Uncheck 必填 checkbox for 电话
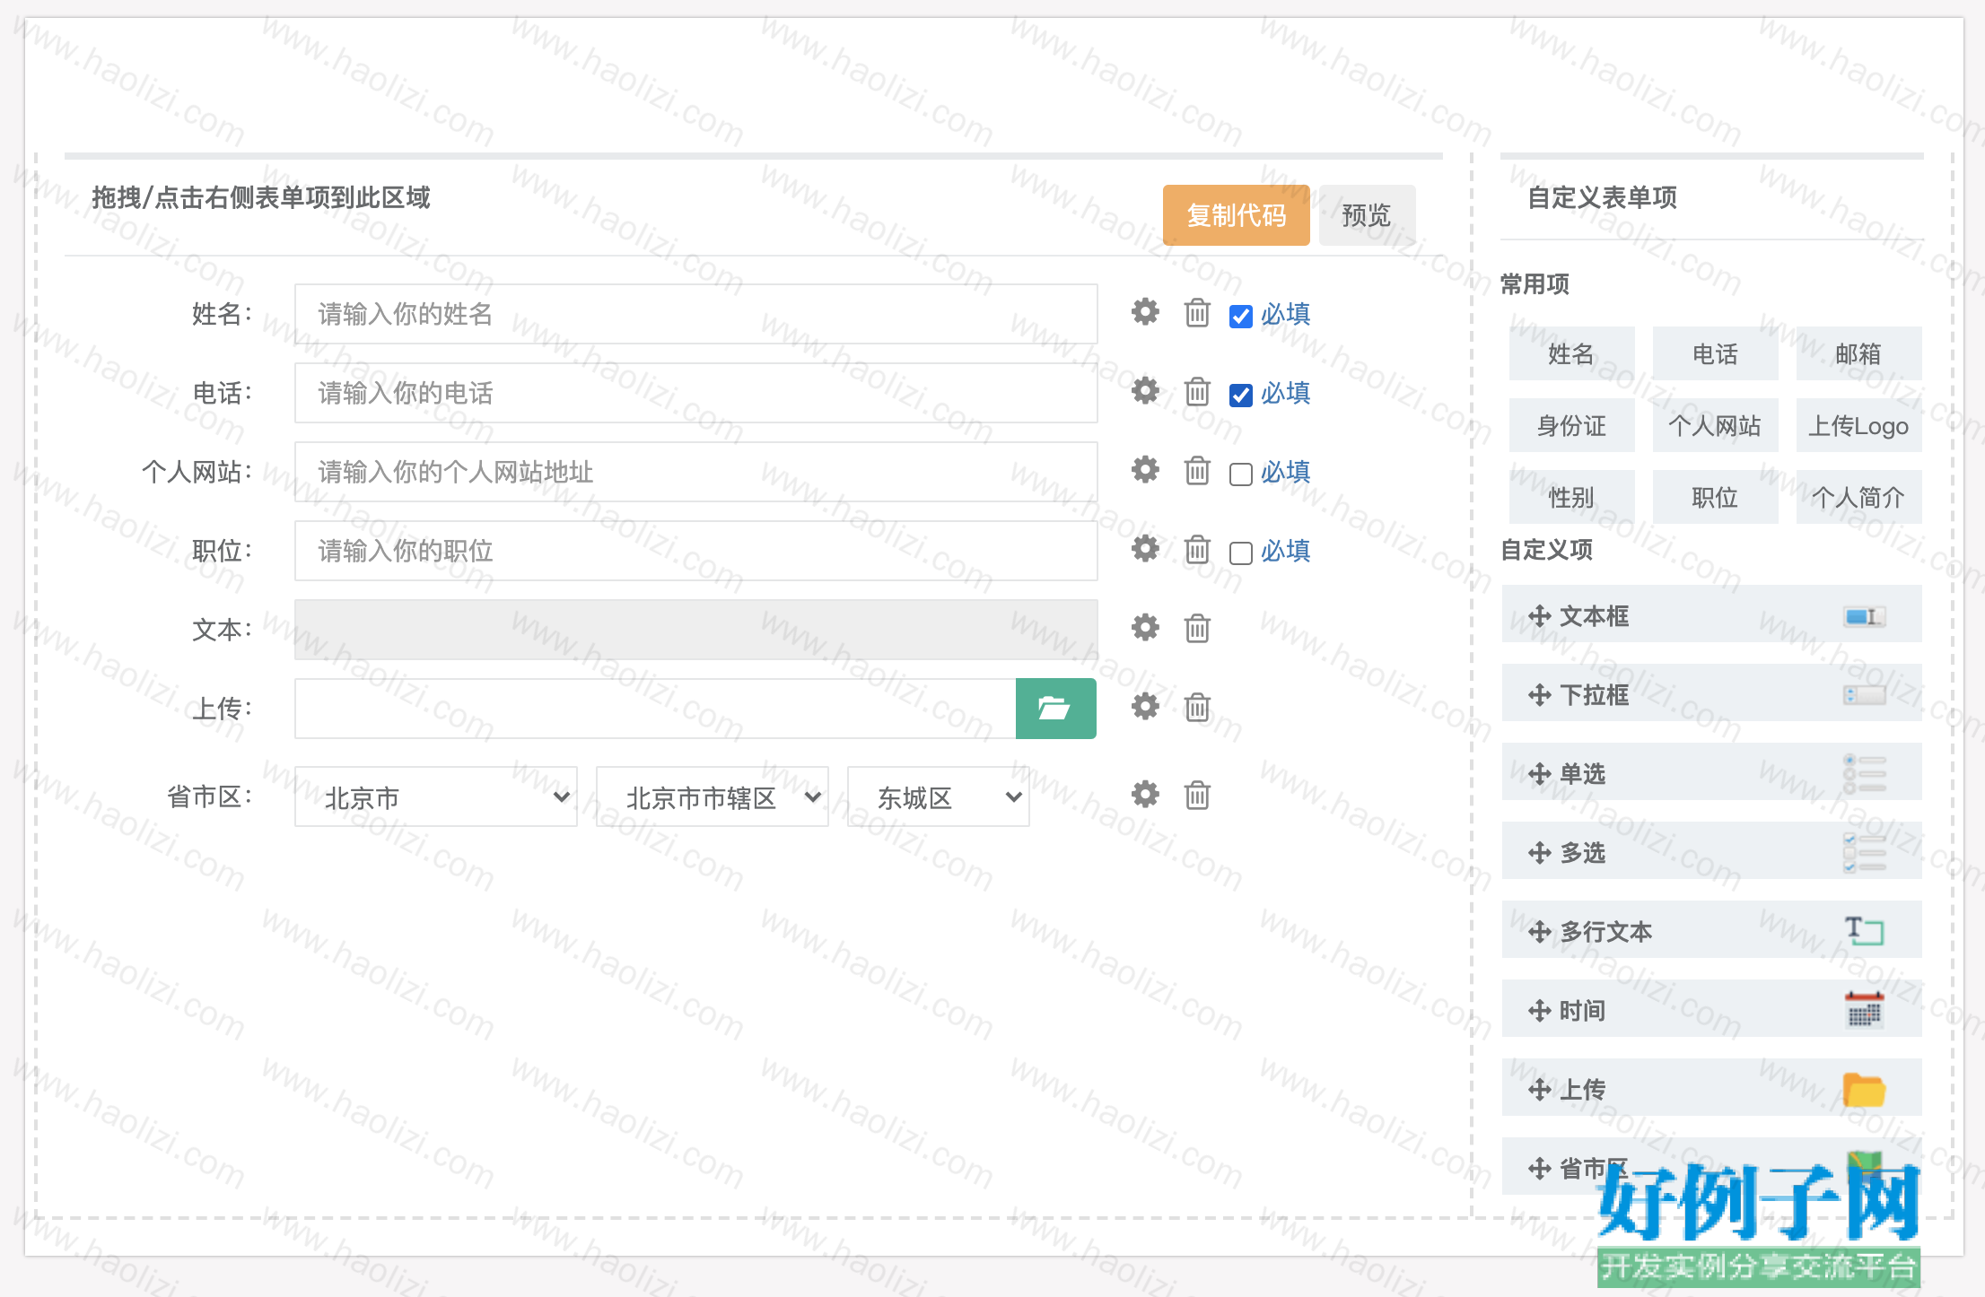Screen dimensions: 1985x1297 1241,395
